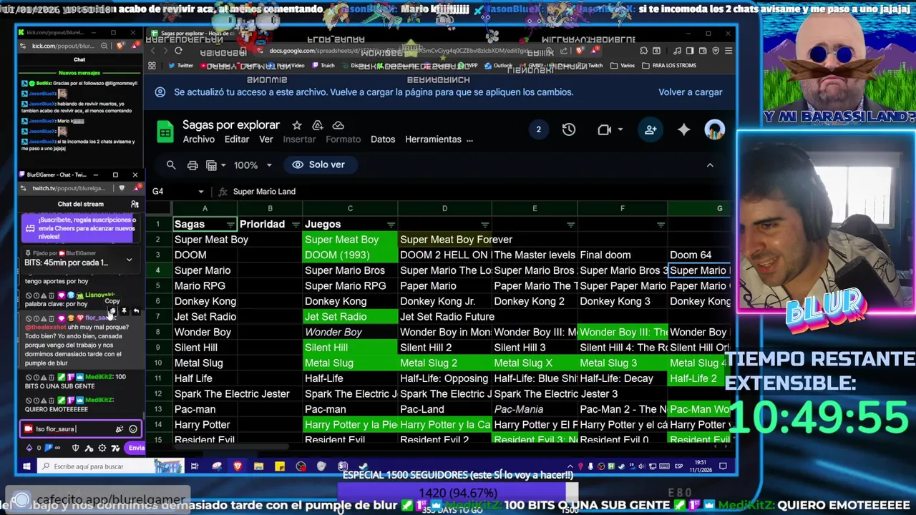Show the 2 active viewers badge
This screenshot has width=916, height=515.
click(x=538, y=129)
